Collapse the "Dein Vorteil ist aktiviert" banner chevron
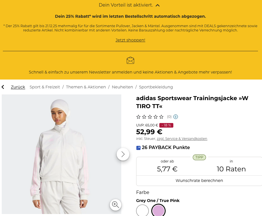The width and height of the screenshot is (262, 216). tap(158, 5)
